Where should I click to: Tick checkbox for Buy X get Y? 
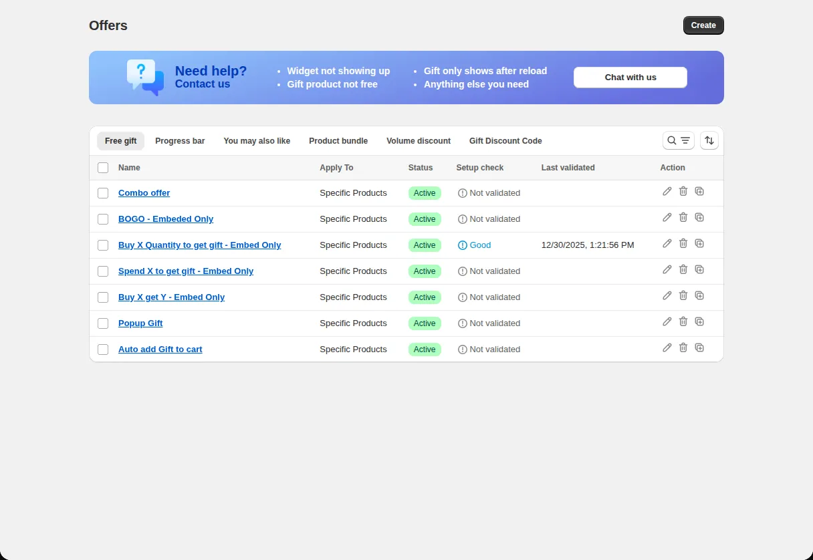click(x=103, y=297)
